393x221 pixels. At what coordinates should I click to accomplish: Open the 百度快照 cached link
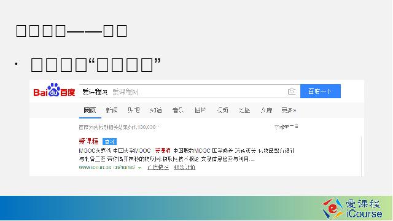[x=158, y=167]
